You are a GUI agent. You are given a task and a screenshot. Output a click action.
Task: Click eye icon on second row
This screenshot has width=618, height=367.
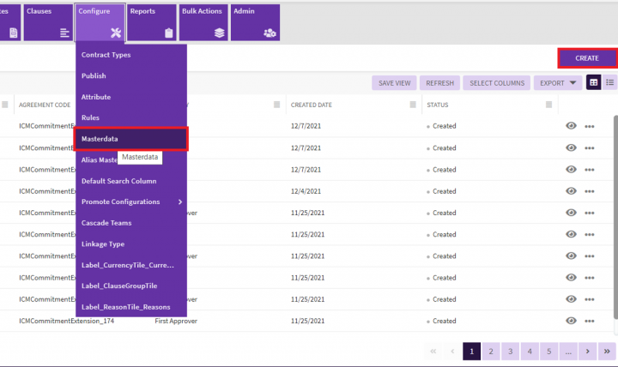click(571, 147)
